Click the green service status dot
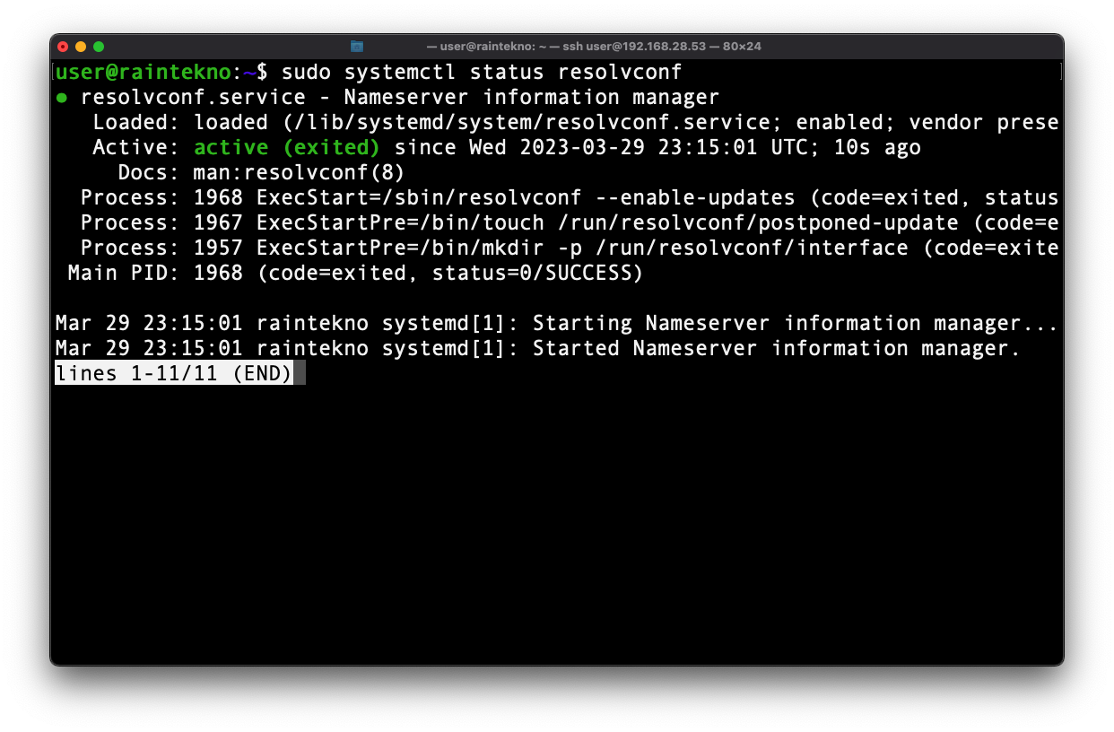Image resolution: width=1114 pixels, height=732 pixels. coord(61,98)
